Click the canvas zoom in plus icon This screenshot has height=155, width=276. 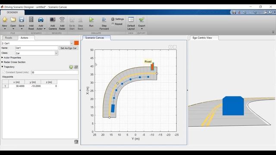point(170,47)
